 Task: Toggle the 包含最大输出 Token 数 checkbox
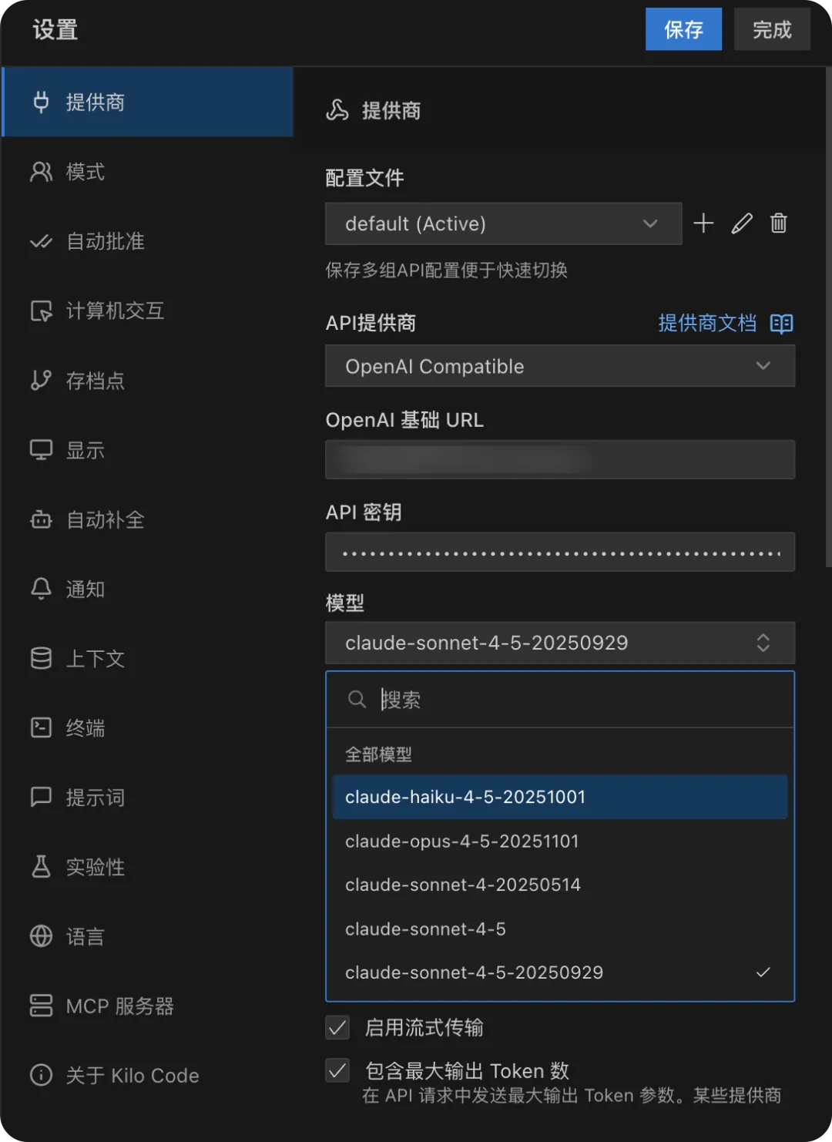coord(337,1070)
